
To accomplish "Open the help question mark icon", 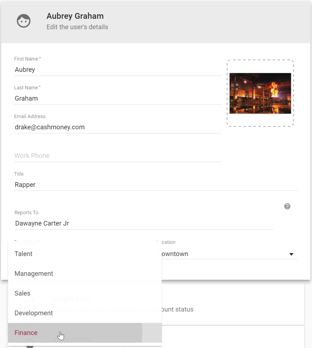I will (287, 206).
